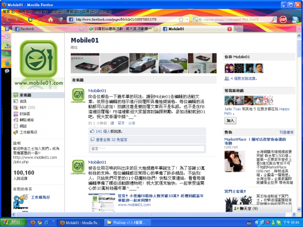Click the search magnifier icon in search box

click(274, 19)
